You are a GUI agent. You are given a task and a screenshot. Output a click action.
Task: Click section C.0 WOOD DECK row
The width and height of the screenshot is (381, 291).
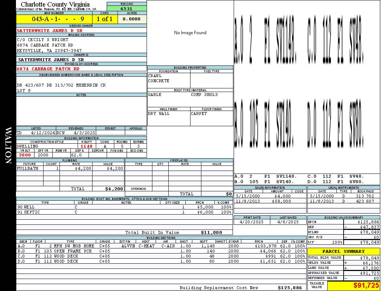tap(161, 256)
